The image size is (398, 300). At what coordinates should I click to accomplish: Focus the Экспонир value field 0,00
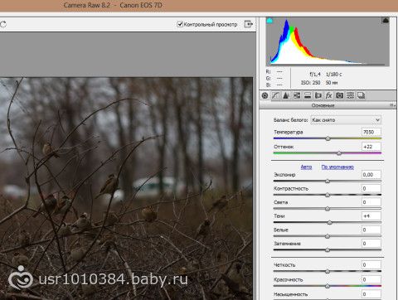coord(371,175)
